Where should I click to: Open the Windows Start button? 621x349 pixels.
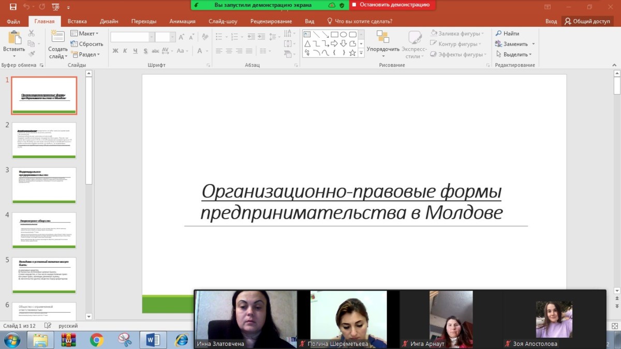[12, 340]
